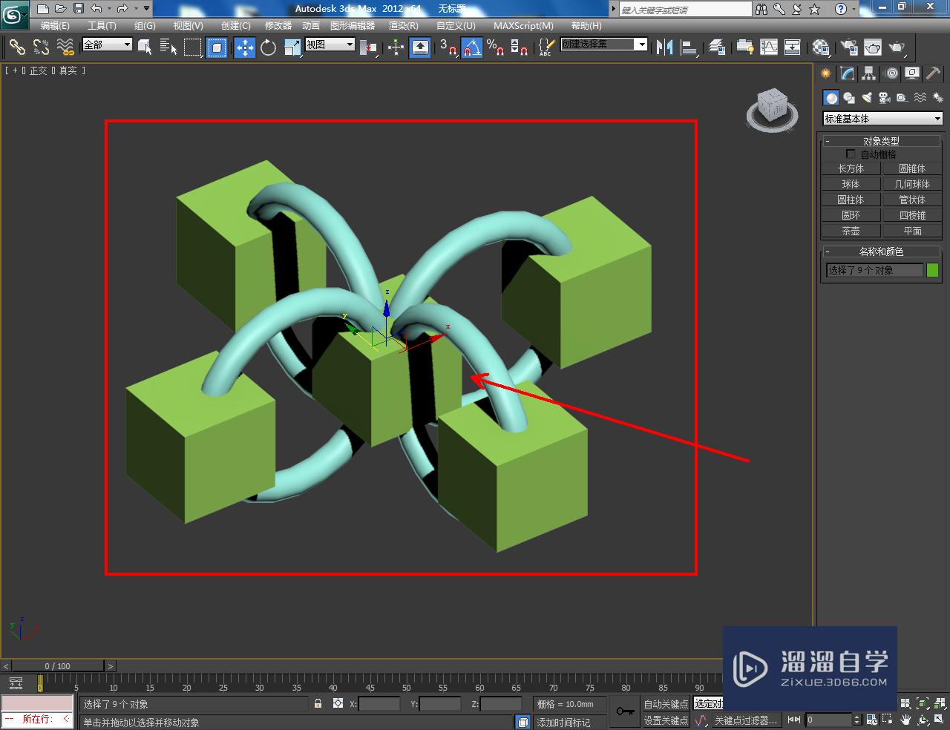Click the Select and Manipulate icon
Screen dimensions: 950x730
pos(396,47)
